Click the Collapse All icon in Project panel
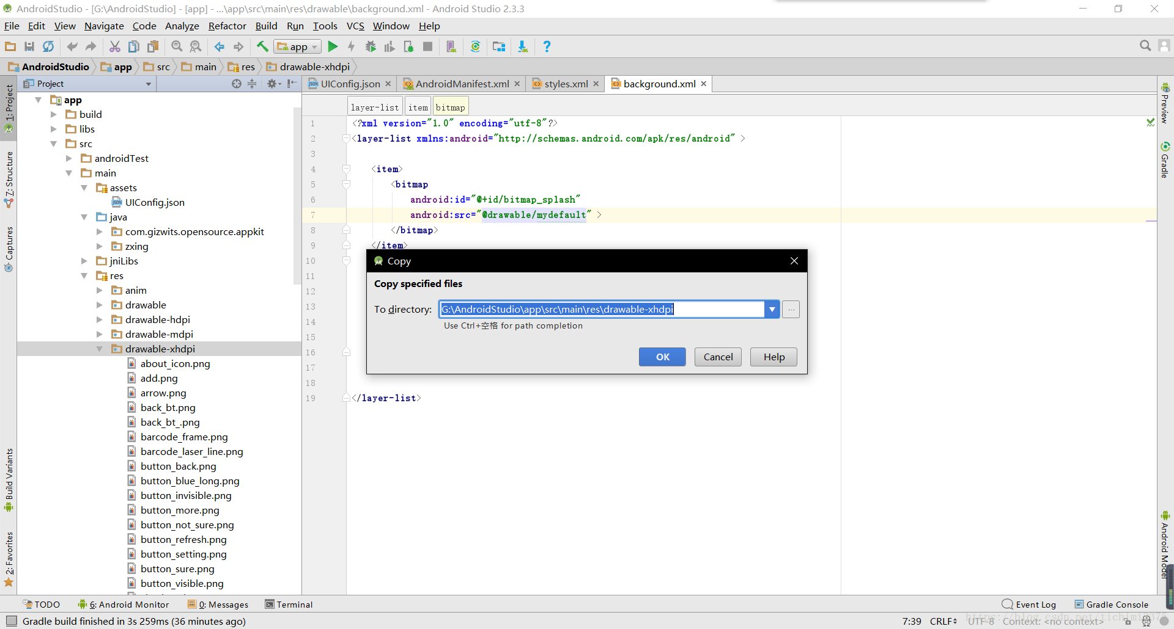Image resolution: width=1174 pixels, height=629 pixels. (252, 84)
